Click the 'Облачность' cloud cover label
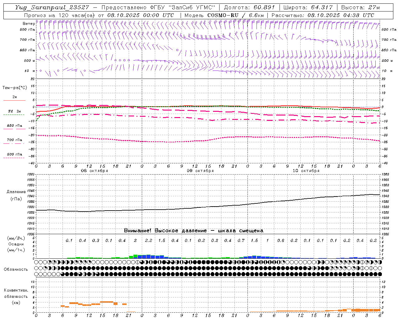398x318 pixels. 16,269
